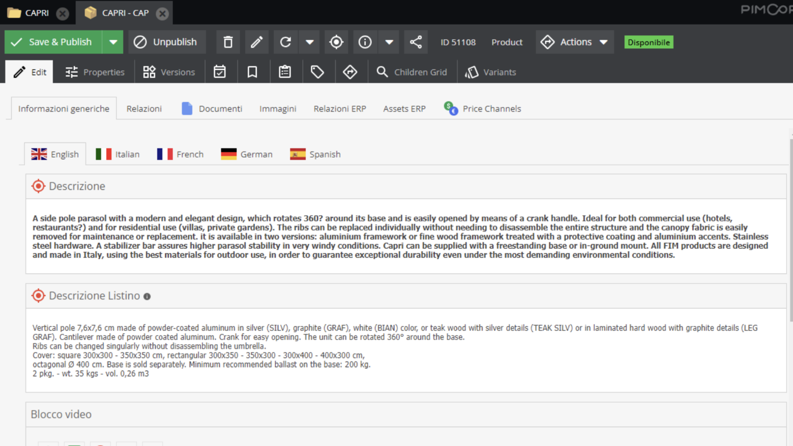Switch to the Price Channels tab

pyautogui.click(x=483, y=109)
